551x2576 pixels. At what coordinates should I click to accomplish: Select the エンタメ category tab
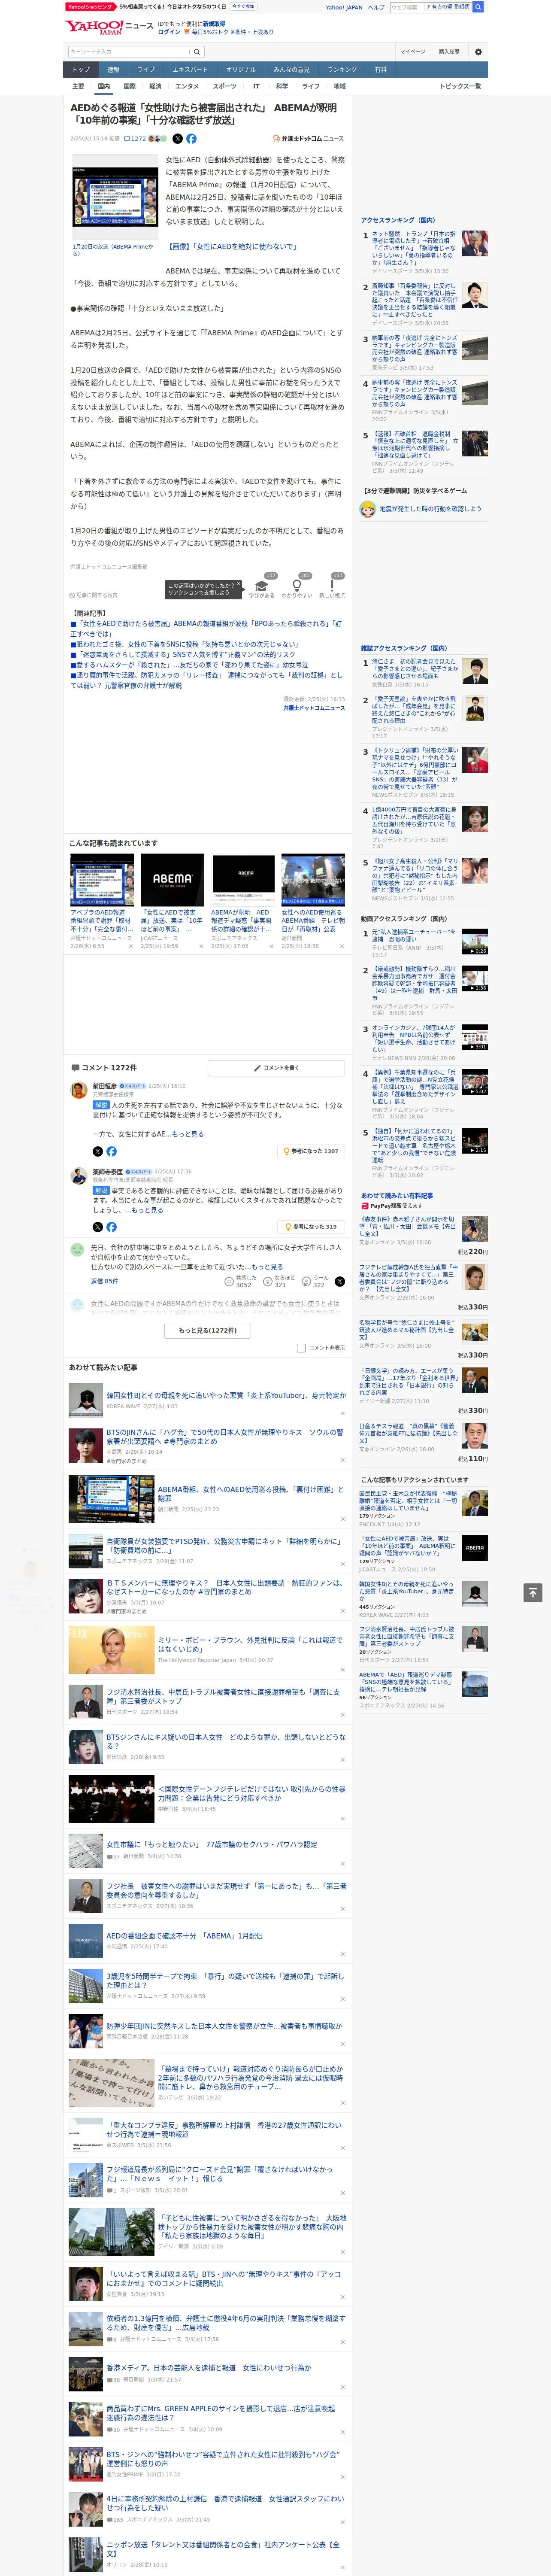tap(187, 86)
